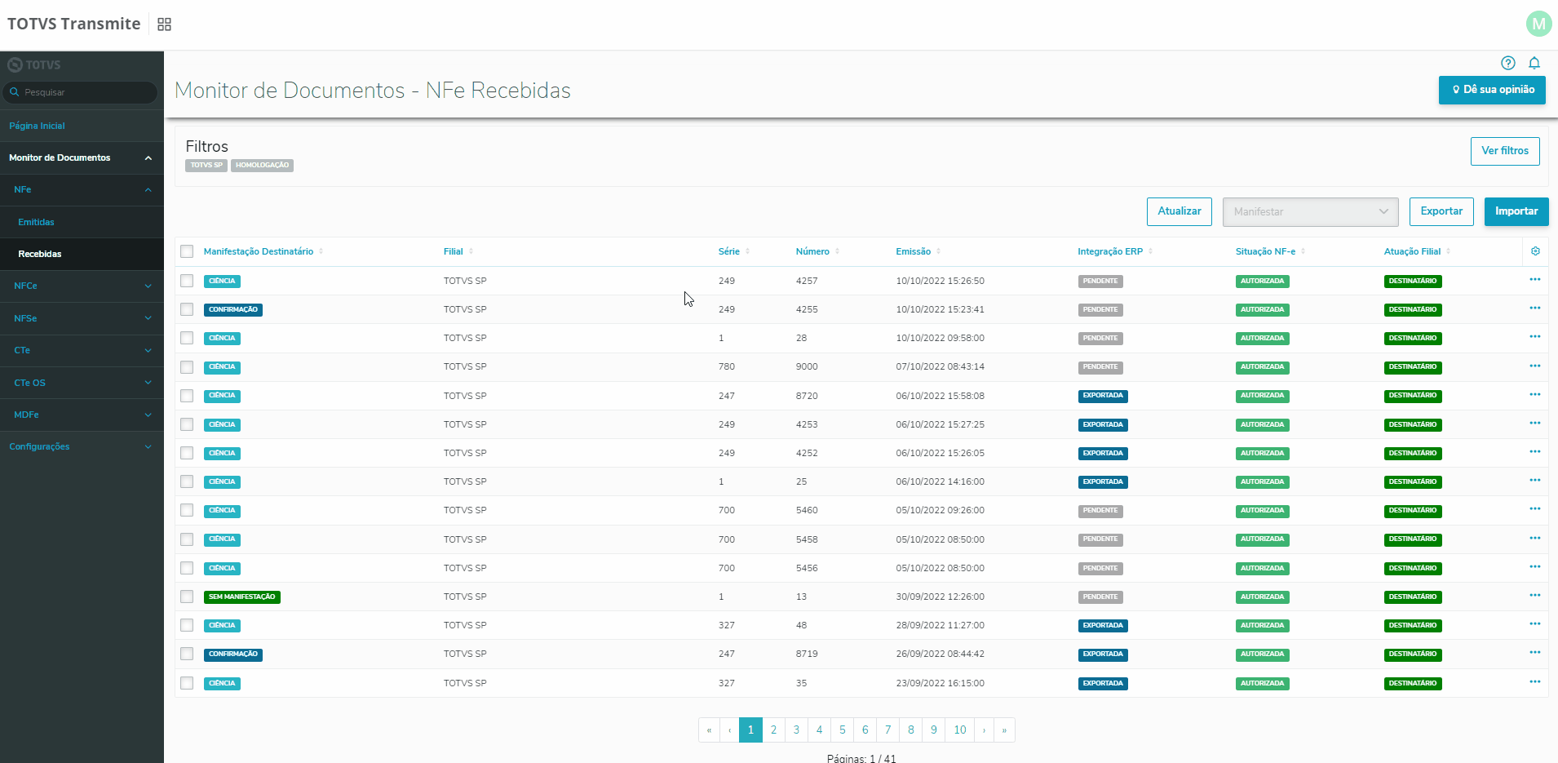This screenshot has width=1558, height=763.
Task: Open row actions for NFe number 5458
Action: pyautogui.click(x=1535, y=539)
